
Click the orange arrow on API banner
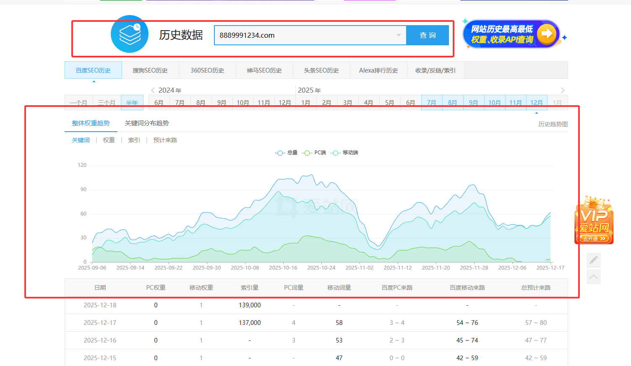pos(546,34)
